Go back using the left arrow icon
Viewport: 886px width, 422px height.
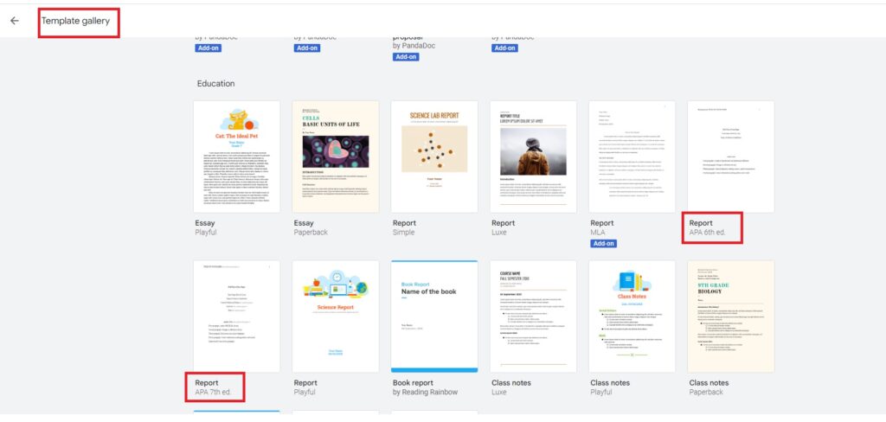pyautogui.click(x=15, y=21)
